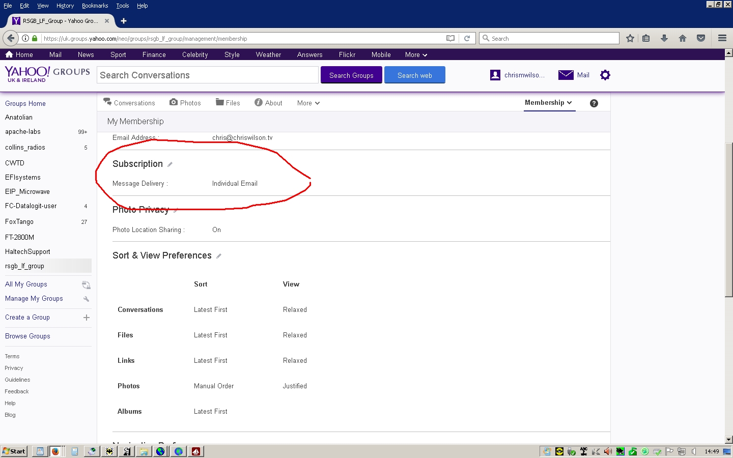Open the apache-labs group
This screenshot has height=458, width=733.
[23, 132]
